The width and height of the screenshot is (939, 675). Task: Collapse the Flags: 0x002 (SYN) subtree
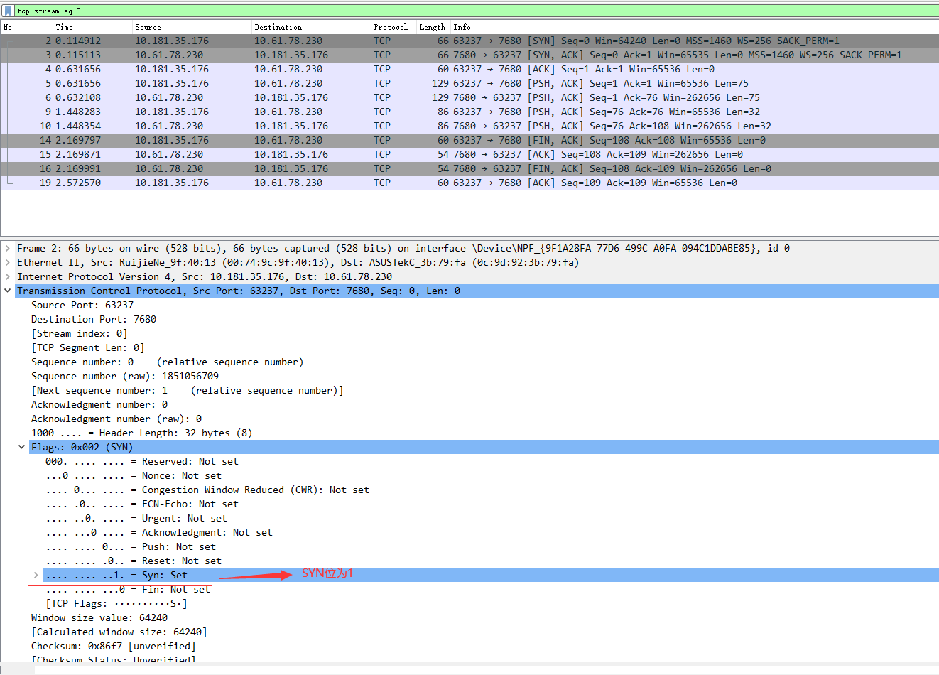coord(22,447)
